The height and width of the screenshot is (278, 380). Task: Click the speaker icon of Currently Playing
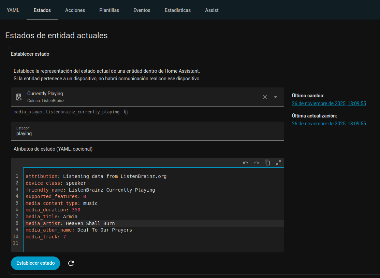tap(19, 97)
